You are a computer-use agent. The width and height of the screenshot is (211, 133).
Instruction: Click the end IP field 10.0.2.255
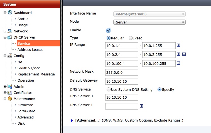pyautogui.click(x=159, y=54)
